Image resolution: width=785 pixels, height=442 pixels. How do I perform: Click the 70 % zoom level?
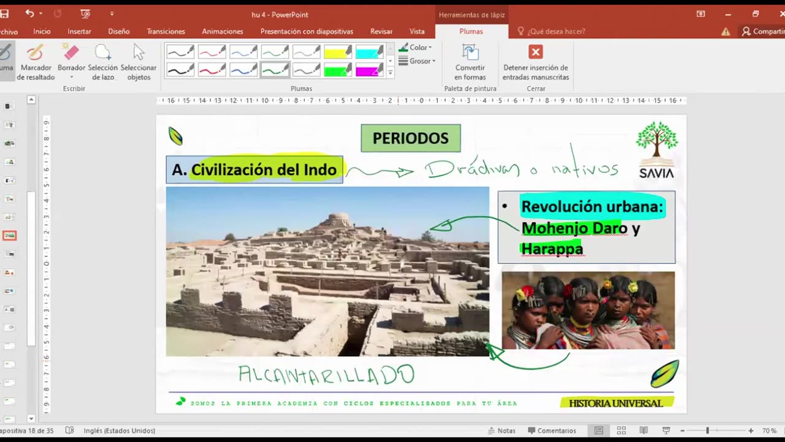click(770, 430)
